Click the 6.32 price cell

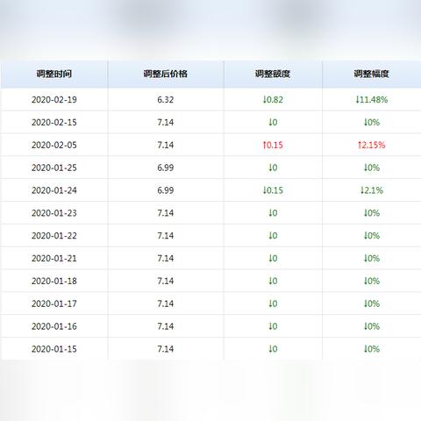pyautogui.click(x=166, y=100)
